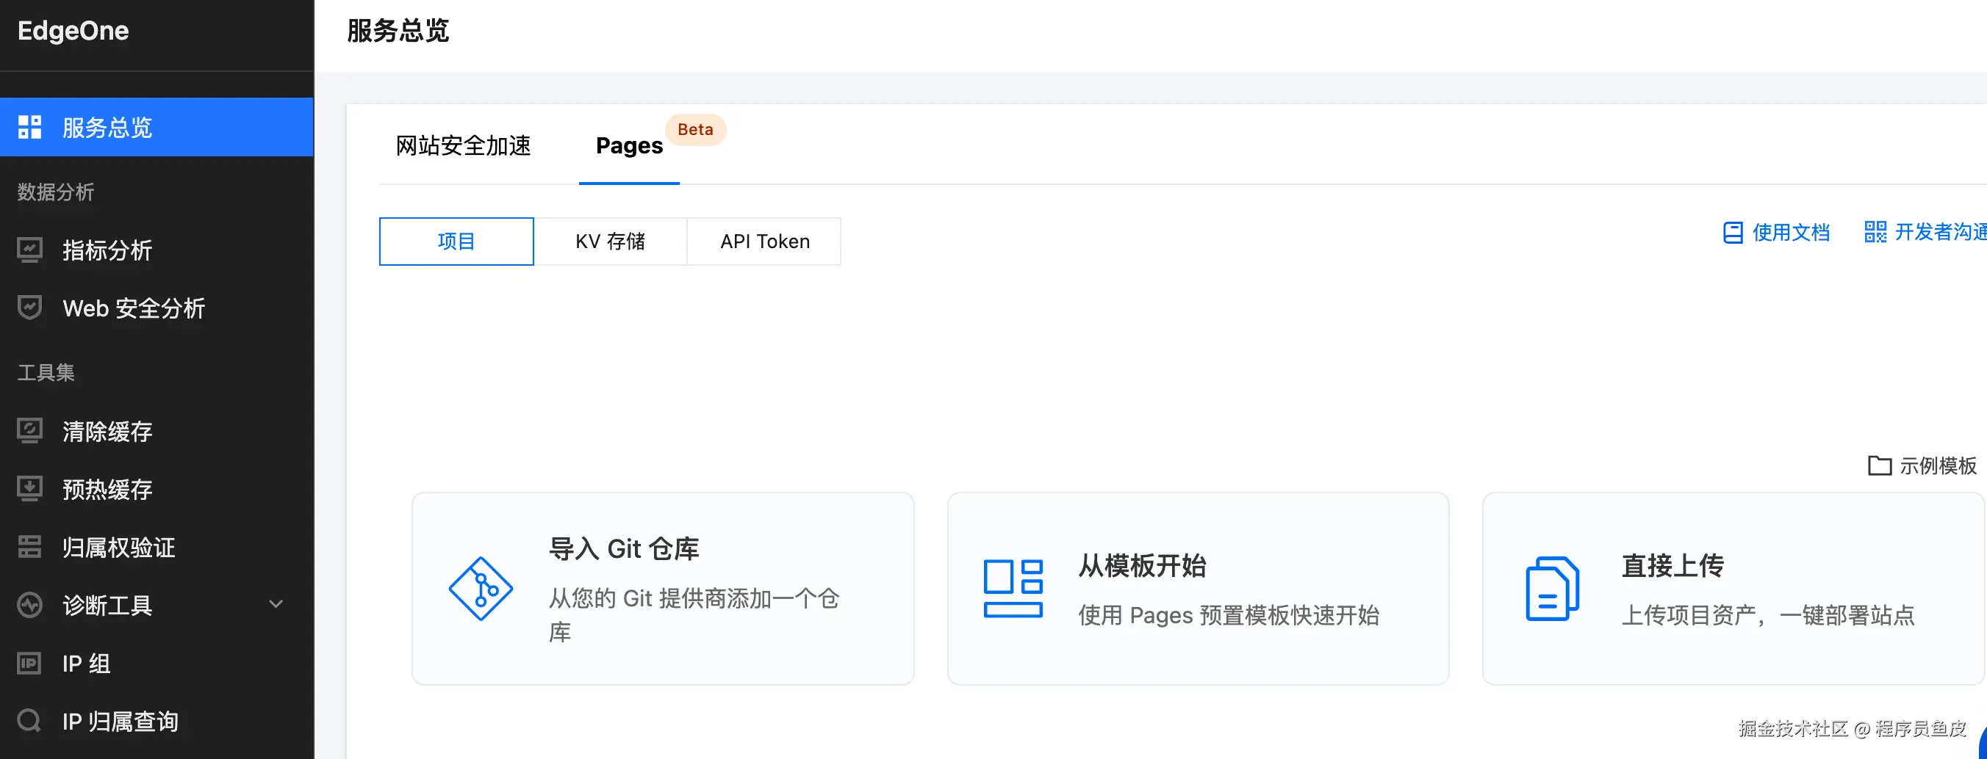Open IP 归属查询 in the sidebar

pos(157,722)
